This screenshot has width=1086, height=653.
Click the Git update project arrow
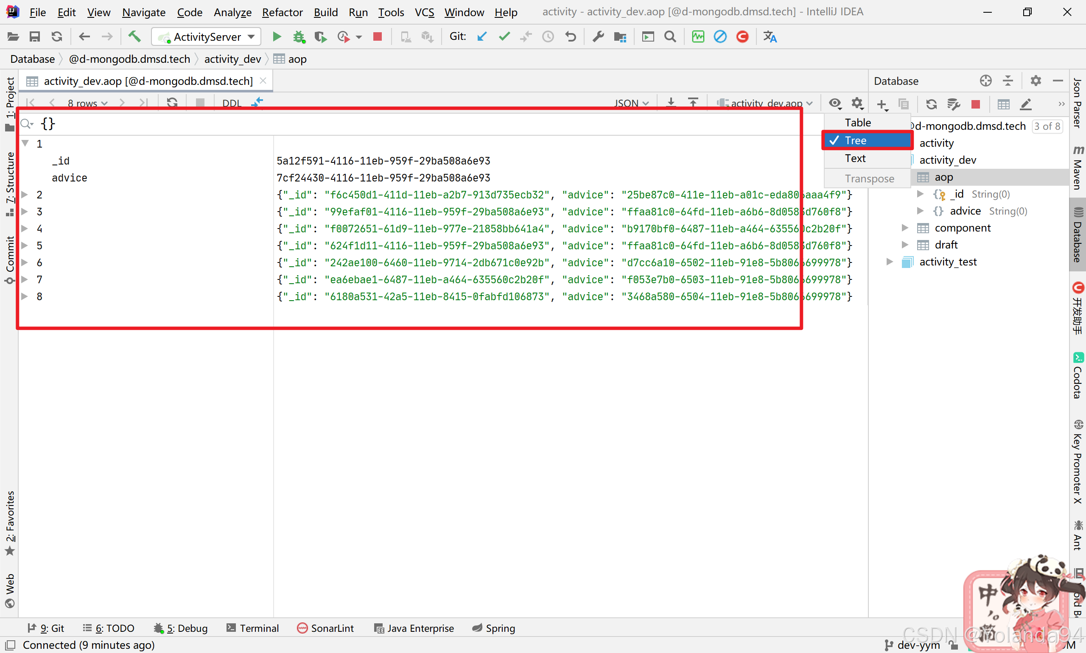[x=481, y=37]
